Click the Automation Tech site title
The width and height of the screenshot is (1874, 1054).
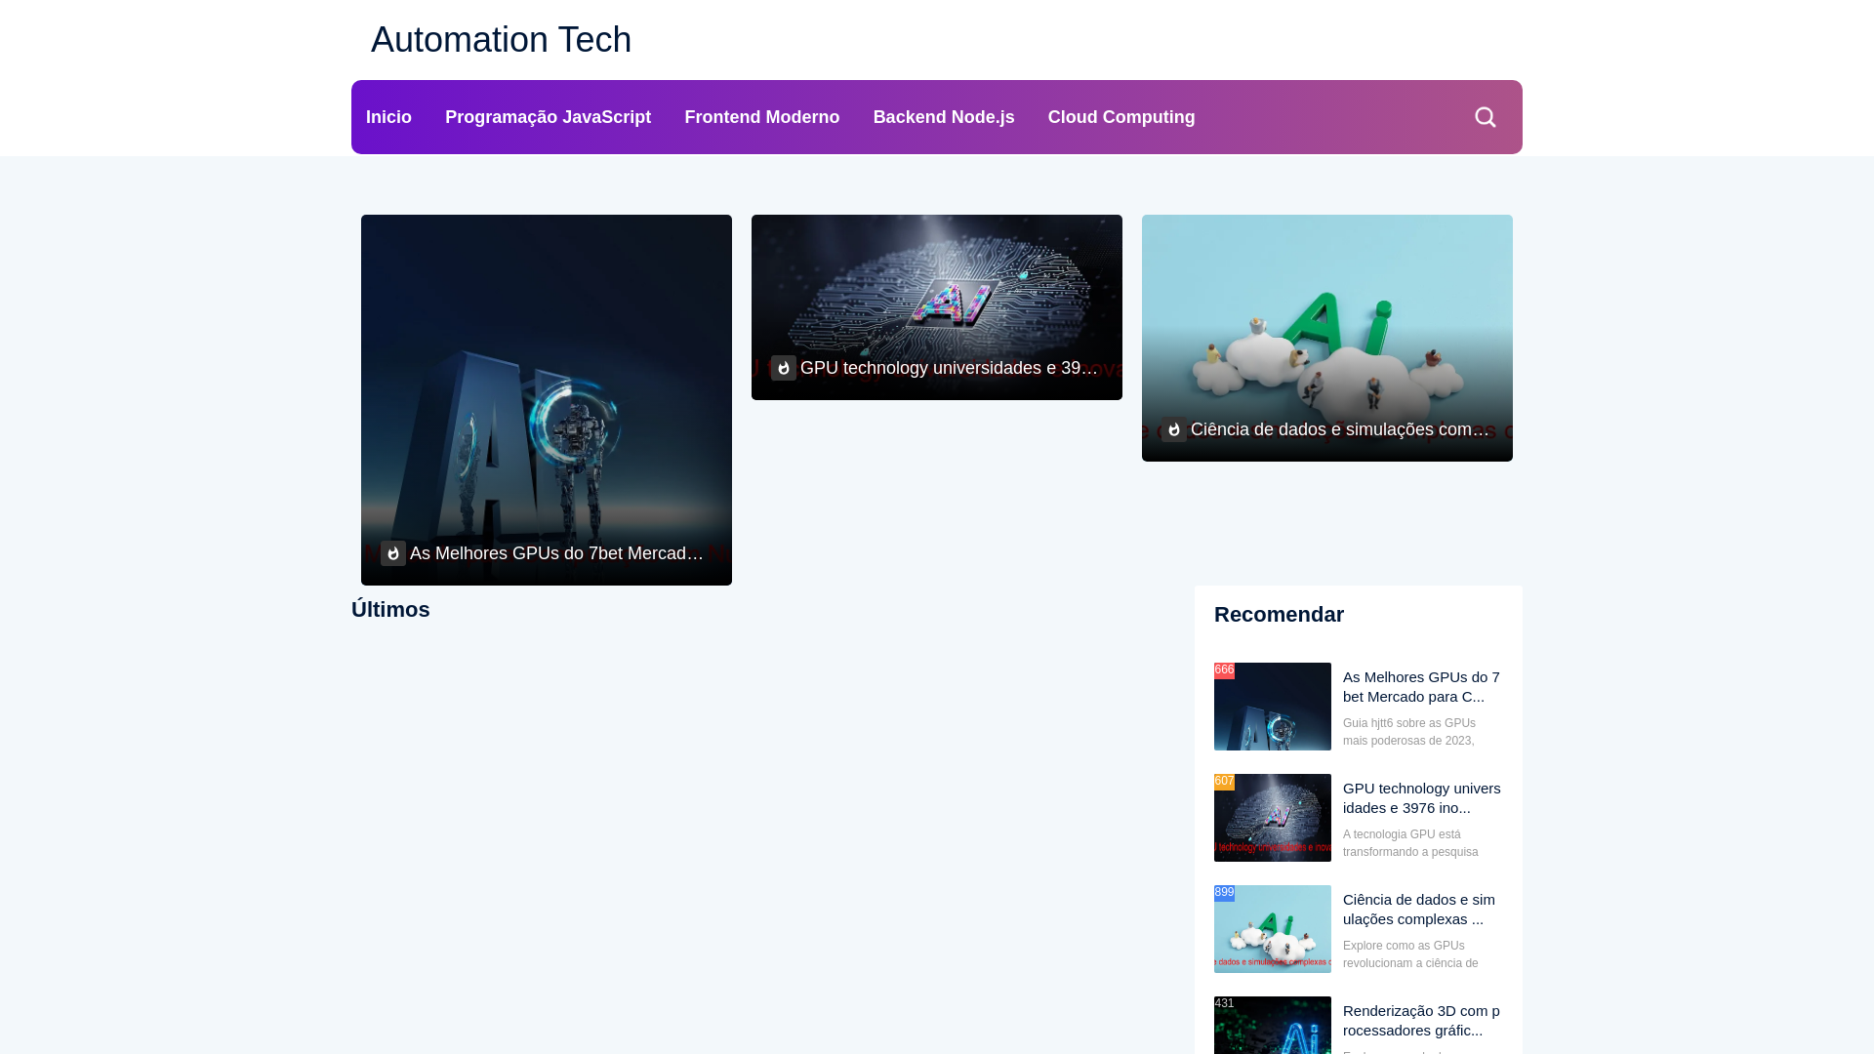coord(501,40)
